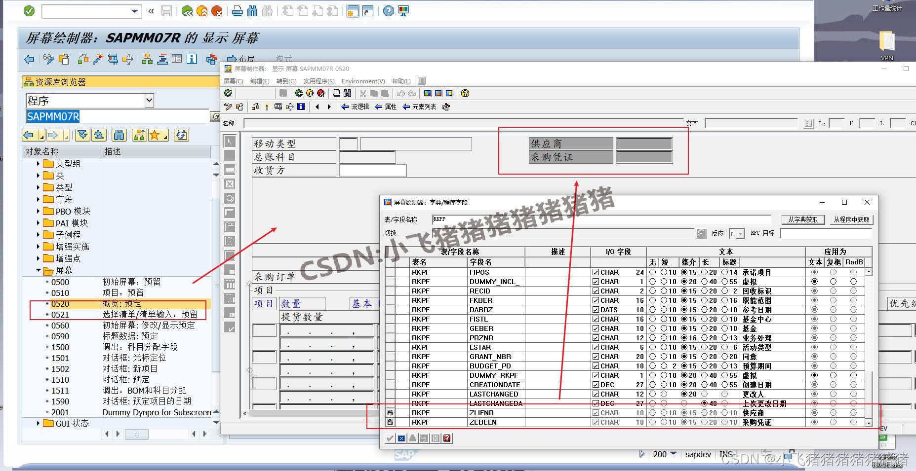Toggle the I/O field checkbox for FIPOS row
Image resolution: width=916 pixels, height=471 pixels.
tap(596, 272)
